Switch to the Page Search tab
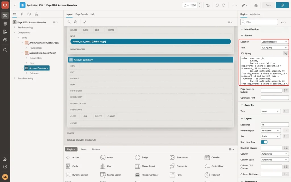 pos(81,14)
